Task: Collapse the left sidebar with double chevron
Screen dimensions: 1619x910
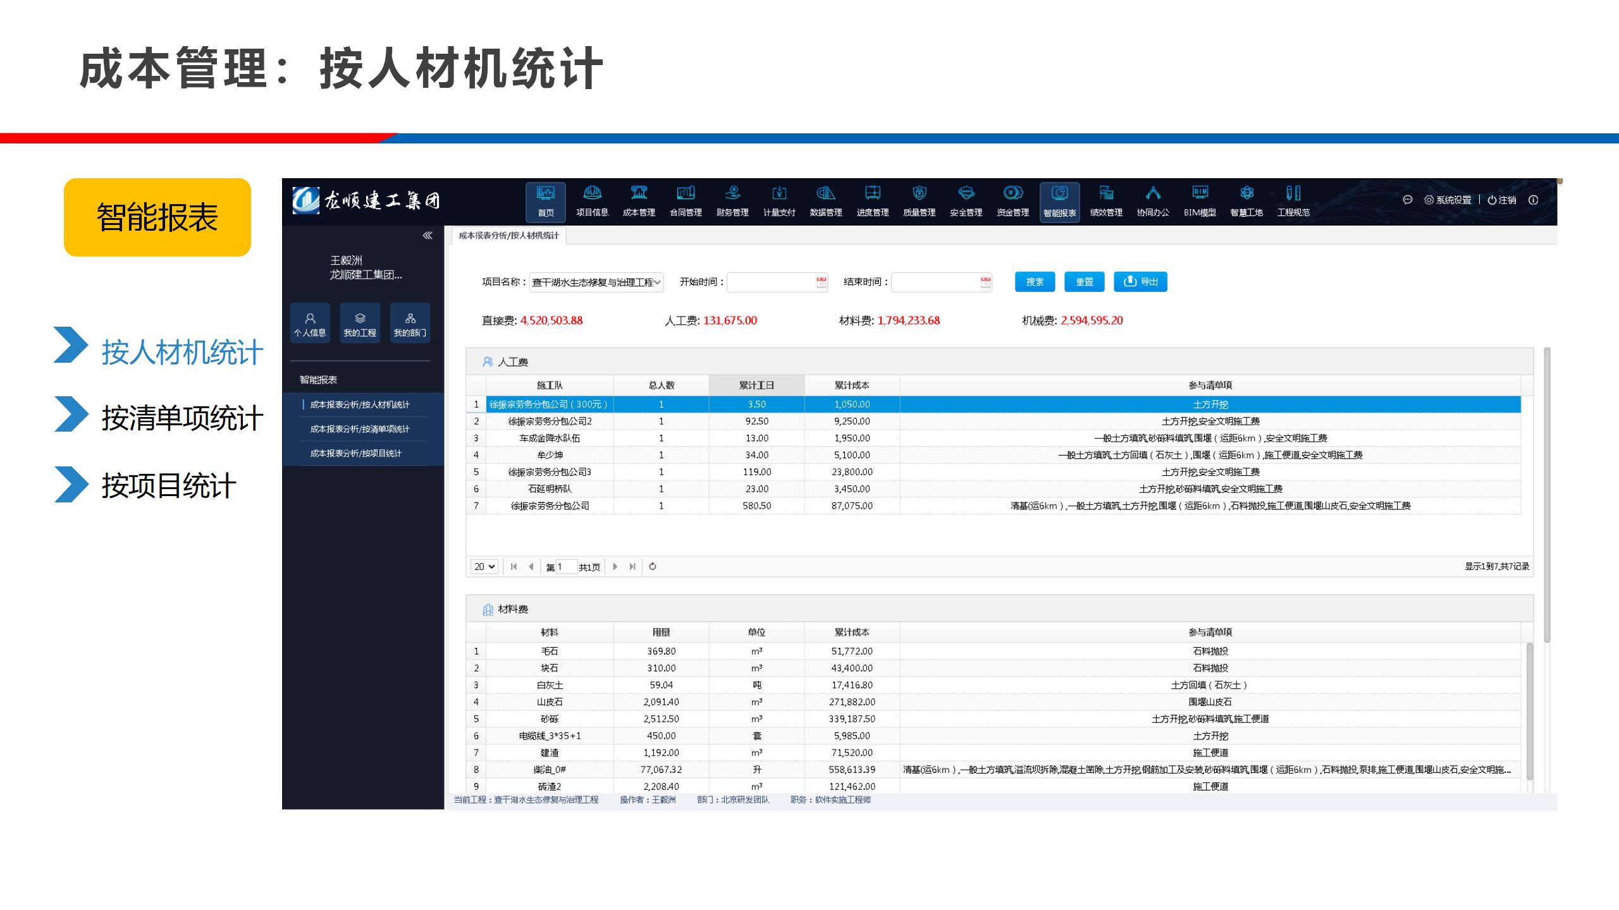Action: coord(428,235)
